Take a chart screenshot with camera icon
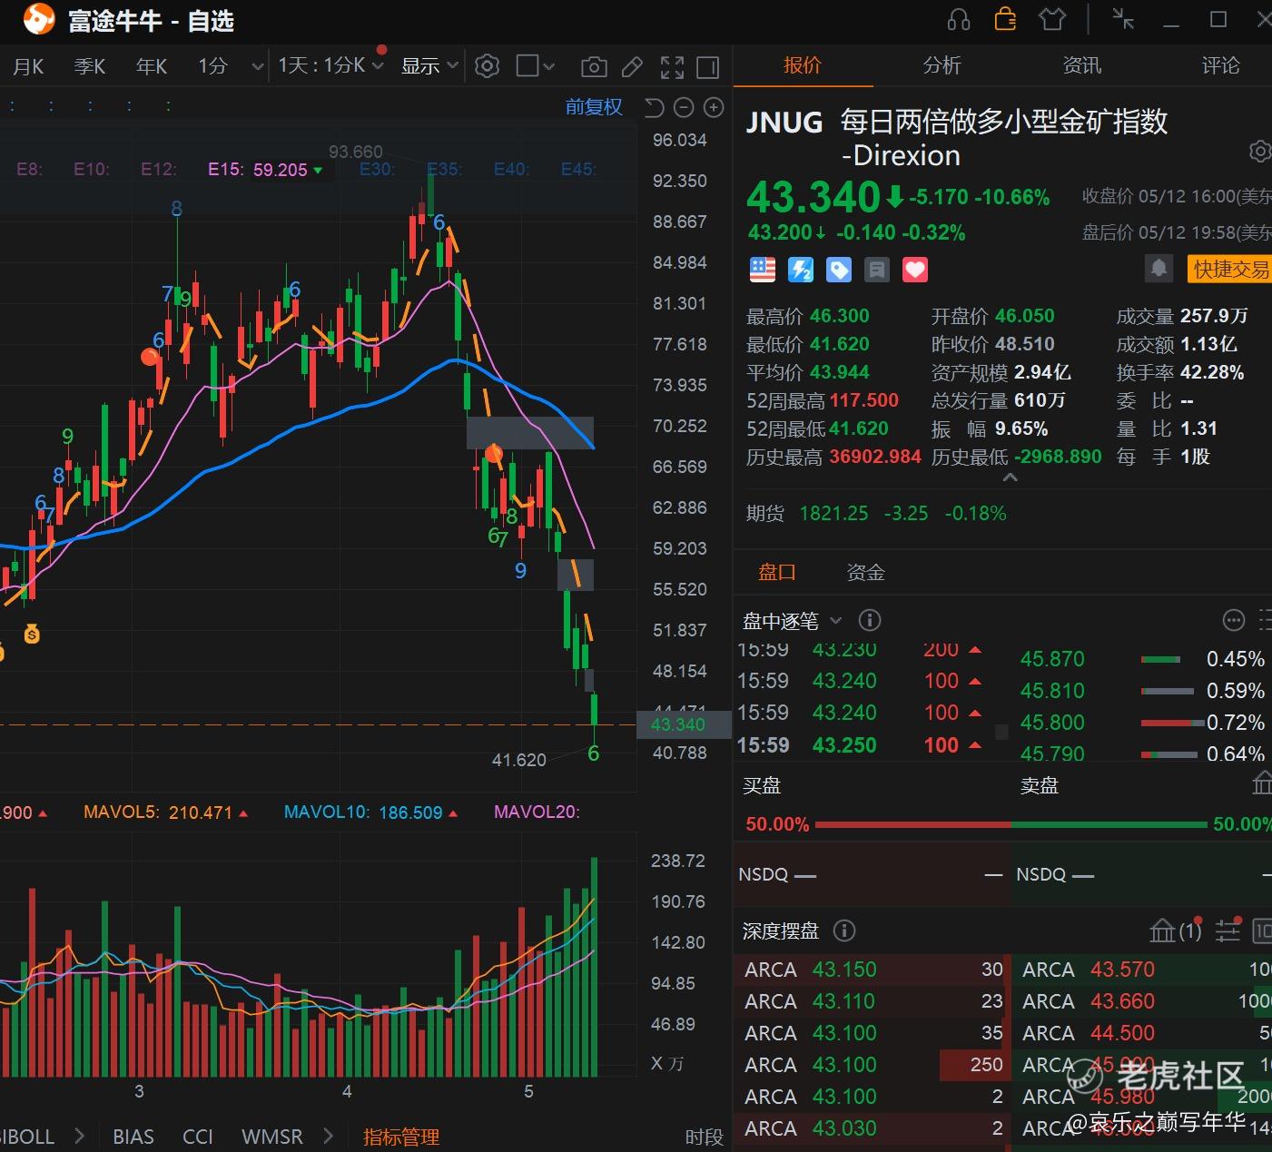The width and height of the screenshot is (1272, 1152). (x=594, y=66)
